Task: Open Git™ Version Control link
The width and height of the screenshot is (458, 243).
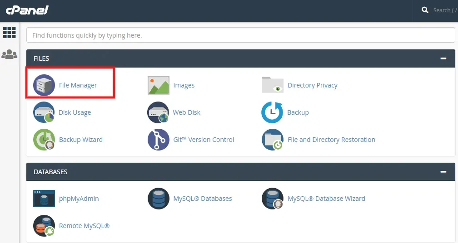Action: [x=204, y=140]
